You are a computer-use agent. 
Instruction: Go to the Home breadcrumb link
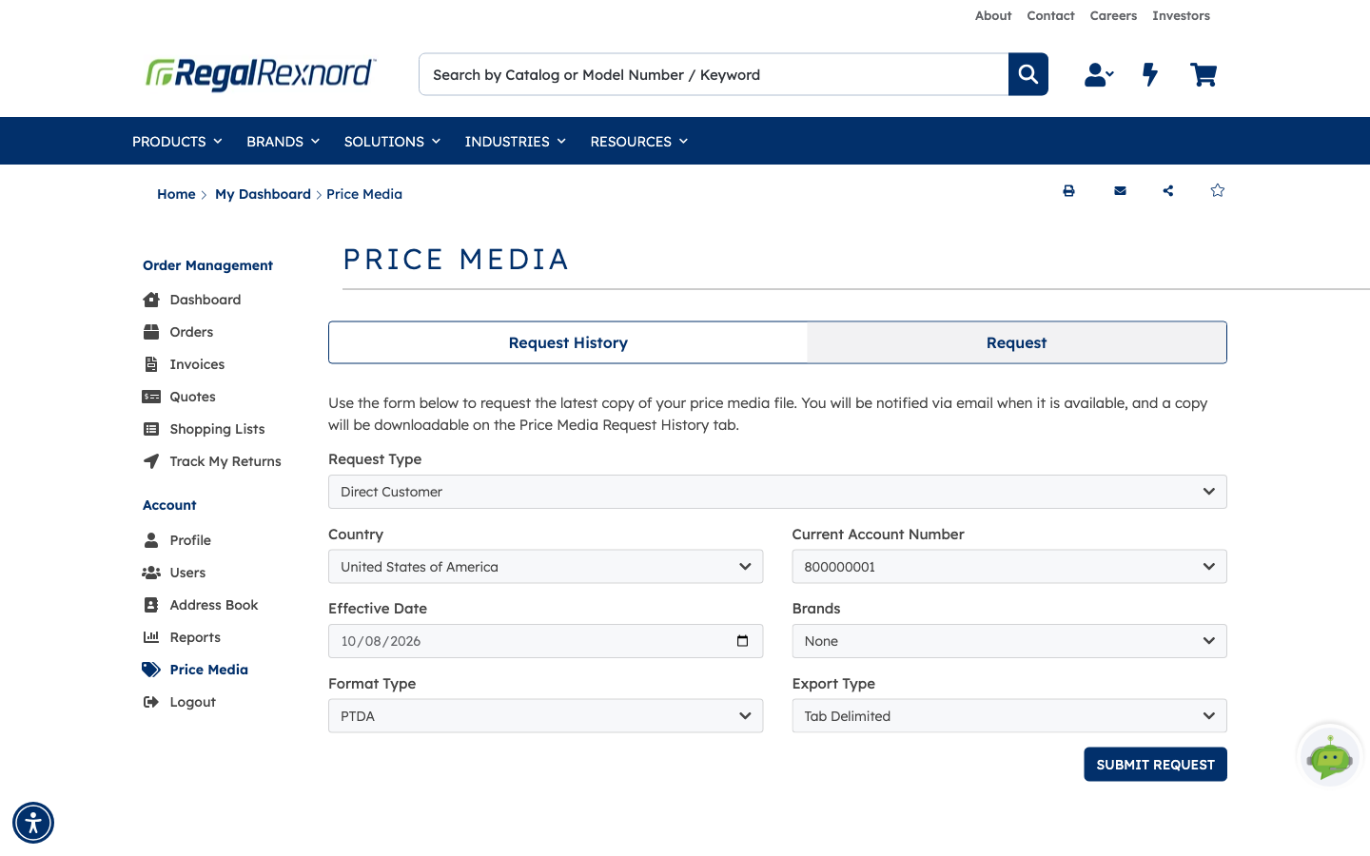[176, 194]
